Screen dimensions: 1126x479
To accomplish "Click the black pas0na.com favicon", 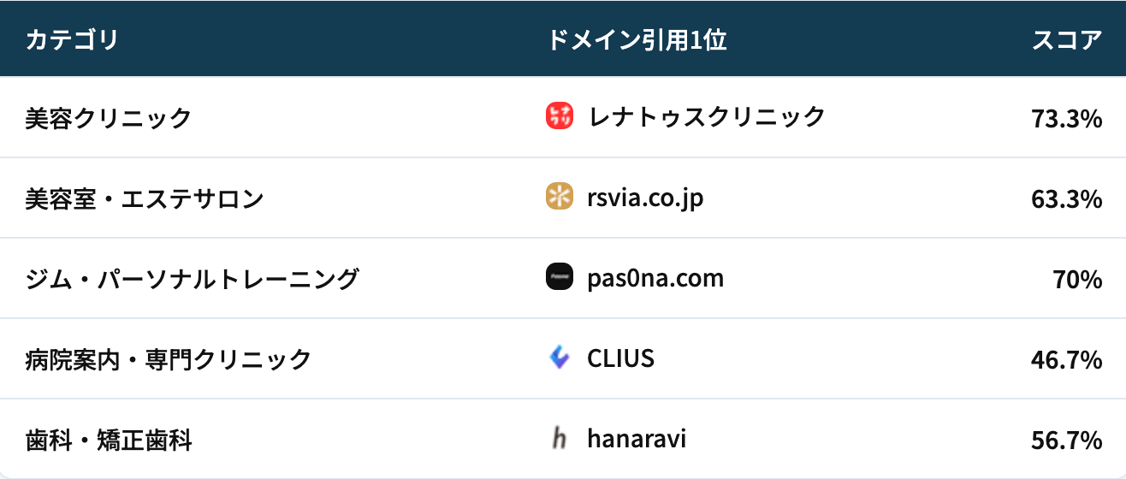I will coord(559,278).
